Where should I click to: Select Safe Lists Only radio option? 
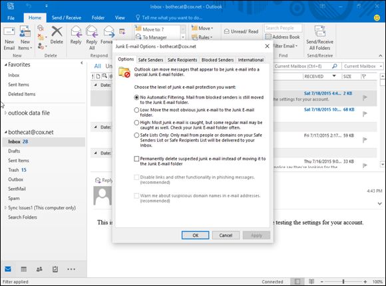pyautogui.click(x=136, y=135)
